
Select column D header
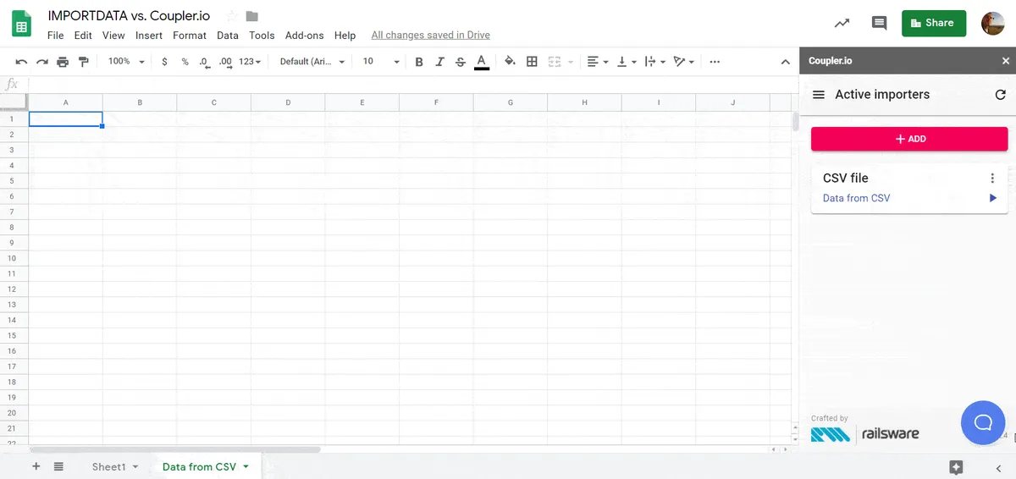click(x=288, y=102)
